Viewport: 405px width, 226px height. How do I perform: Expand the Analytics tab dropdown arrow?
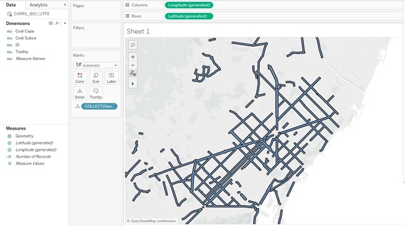point(65,4)
